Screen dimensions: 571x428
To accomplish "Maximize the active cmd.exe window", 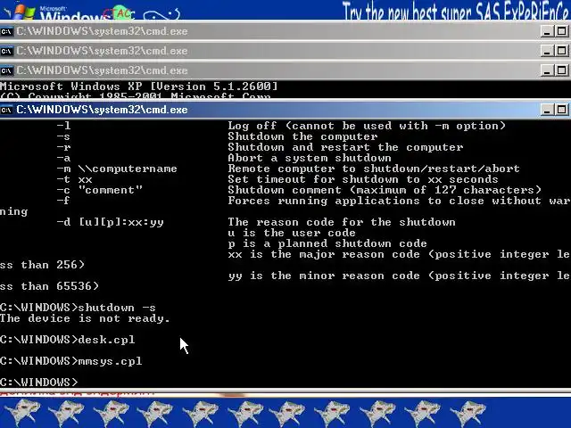I will point(561,110).
